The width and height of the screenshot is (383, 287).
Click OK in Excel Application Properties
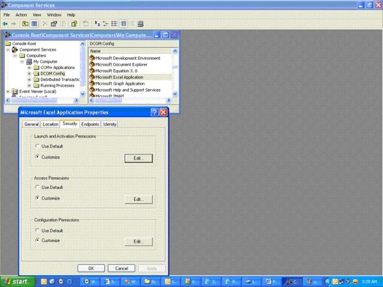[x=91, y=268]
